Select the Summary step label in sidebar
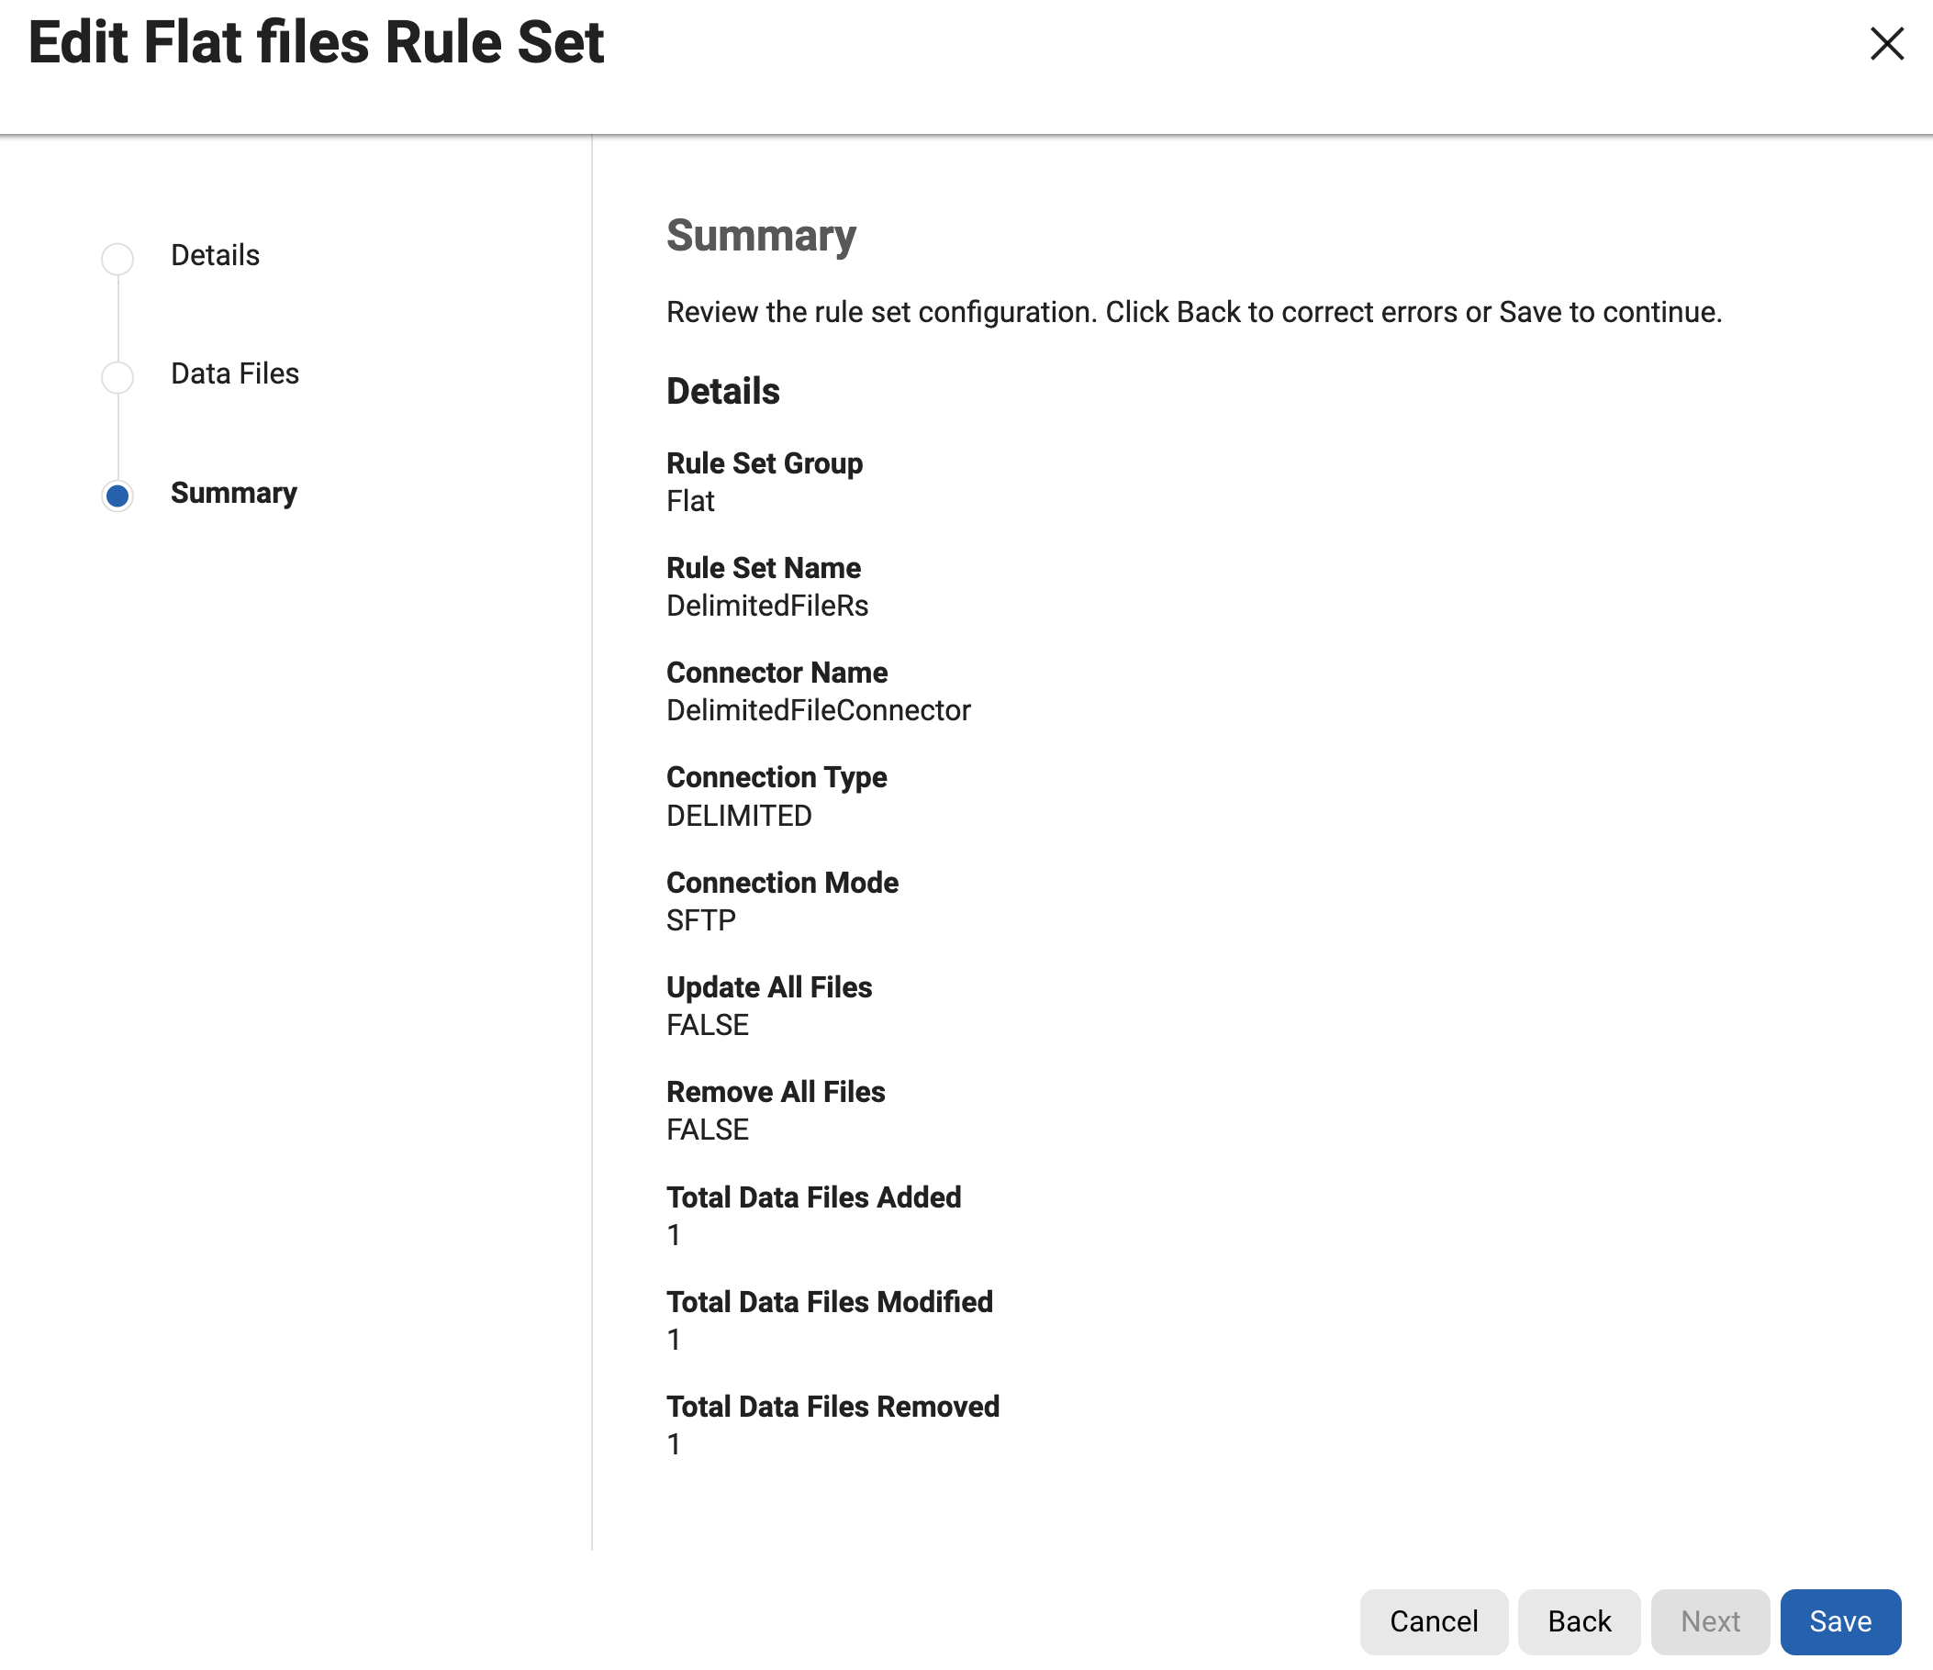This screenshot has height=1670, width=1933. [233, 493]
